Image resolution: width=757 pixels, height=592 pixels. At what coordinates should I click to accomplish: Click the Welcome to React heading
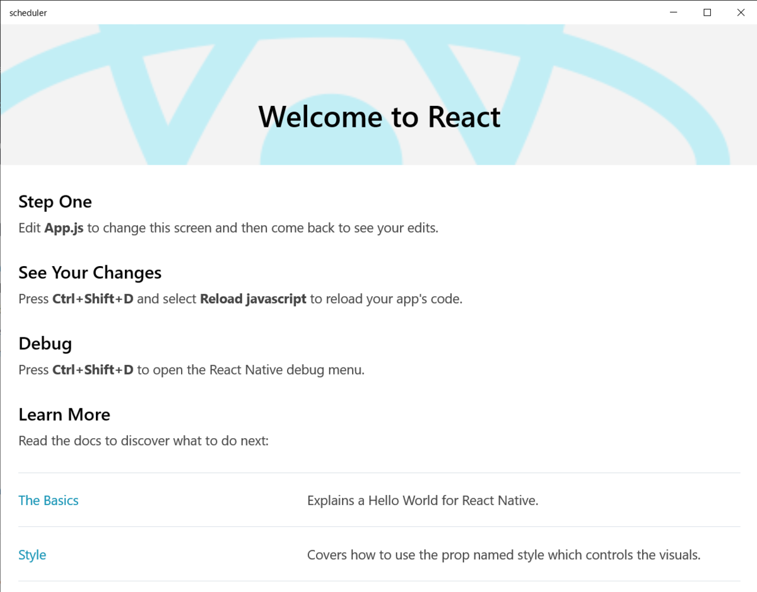tap(379, 117)
